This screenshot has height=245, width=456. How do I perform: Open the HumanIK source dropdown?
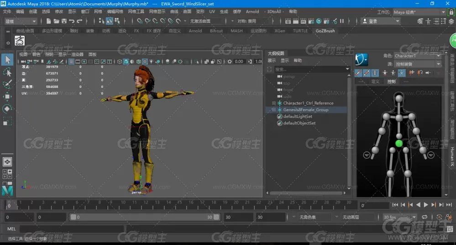coord(418,64)
